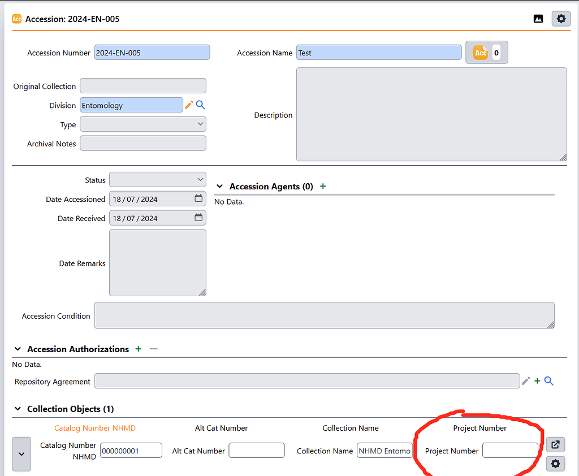Edit the Repository Agreement via its pencil icon
Viewport: 579px width, 476px height.
pyautogui.click(x=526, y=380)
